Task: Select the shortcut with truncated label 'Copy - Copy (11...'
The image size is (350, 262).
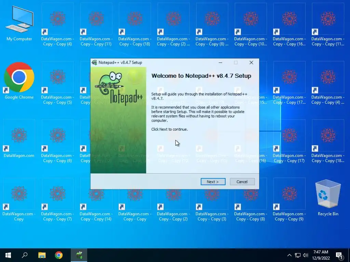Action: (328, 25)
